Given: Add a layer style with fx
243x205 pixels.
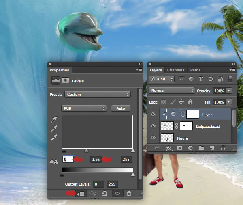Looking at the screenshot, I should coord(169,148).
